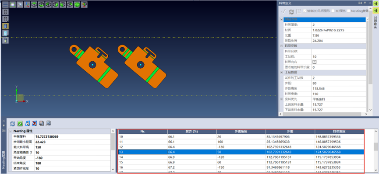Select the highlighted shaded blue cylinder mode
The image size is (379, 174).
click(x=5, y=26)
